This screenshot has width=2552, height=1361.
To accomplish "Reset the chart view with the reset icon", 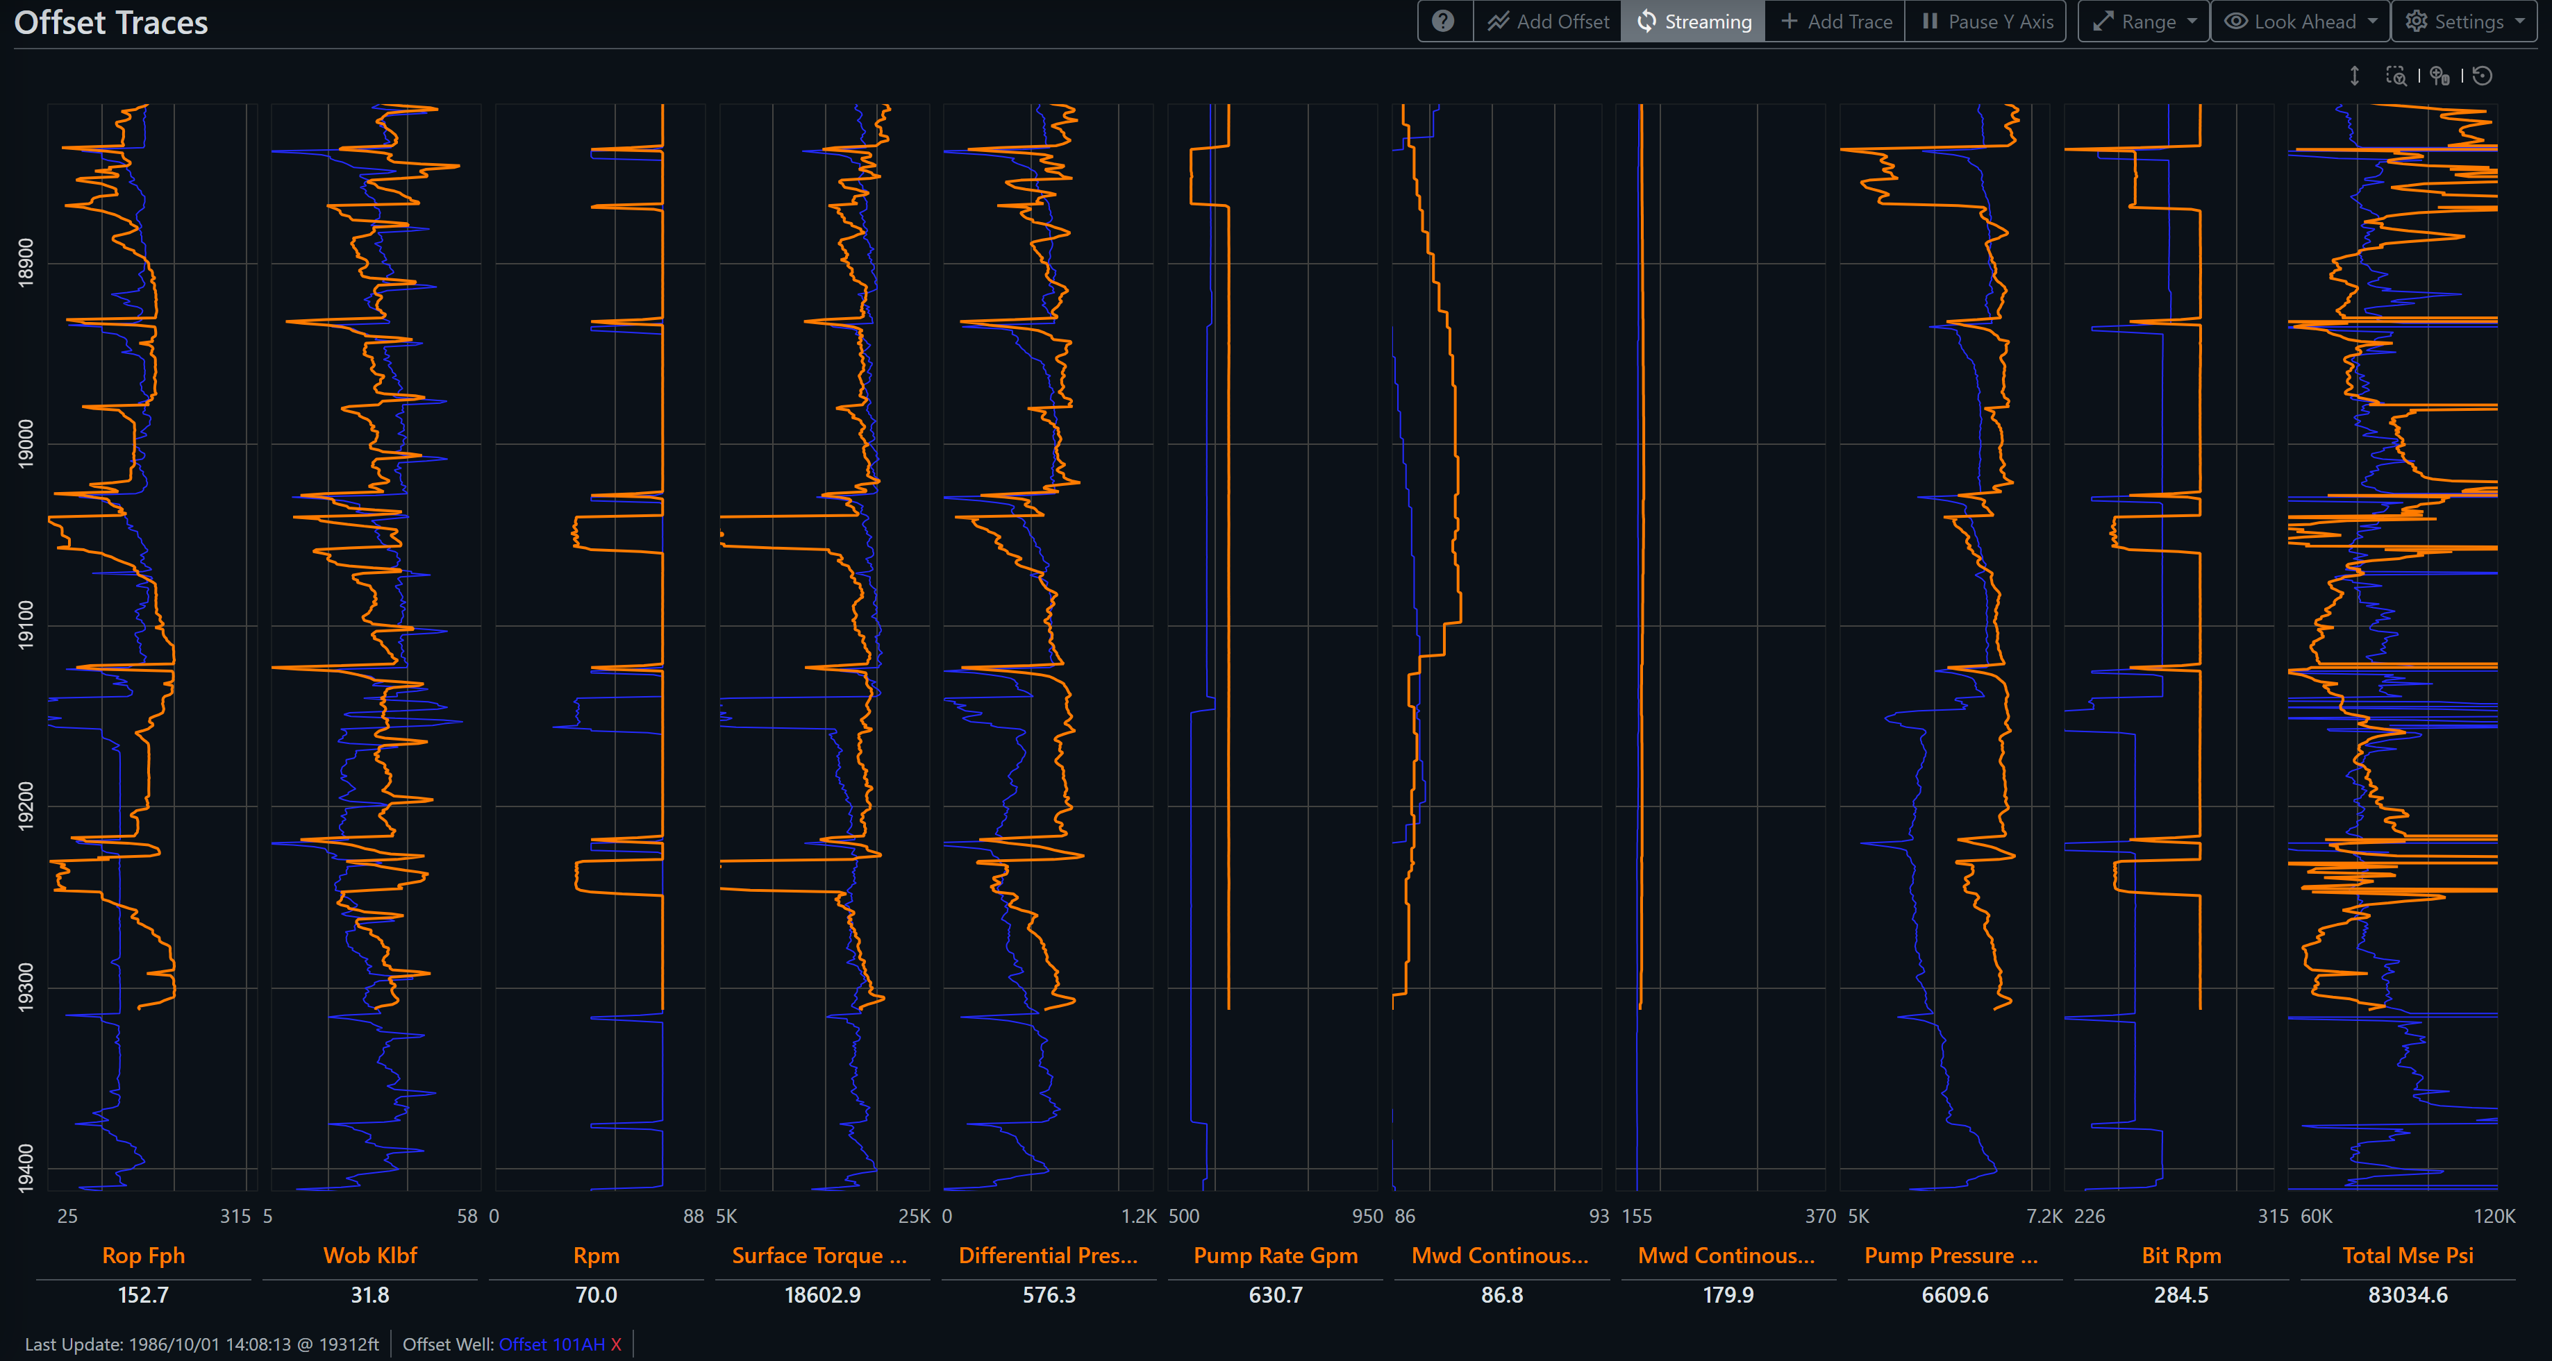I will tap(2483, 76).
